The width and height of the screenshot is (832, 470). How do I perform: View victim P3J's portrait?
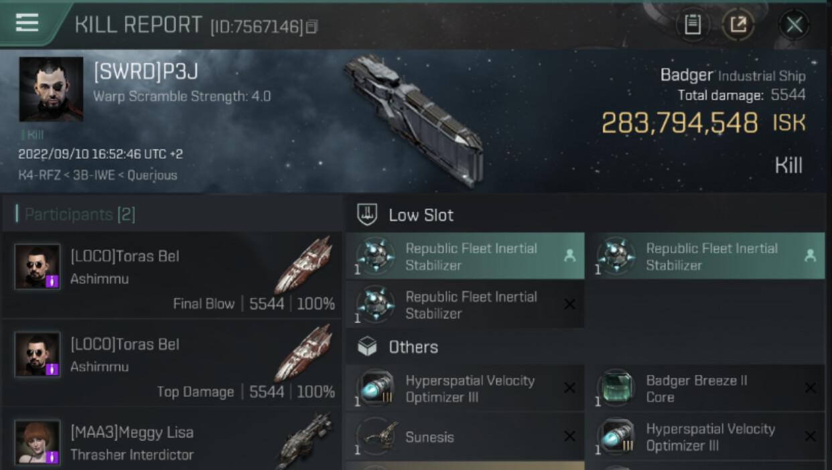tap(51, 88)
